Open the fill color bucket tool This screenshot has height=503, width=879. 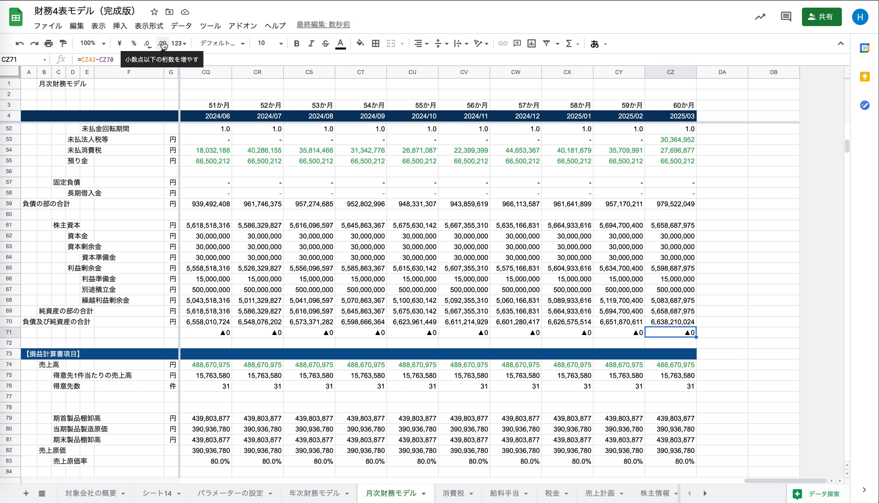pyautogui.click(x=360, y=43)
